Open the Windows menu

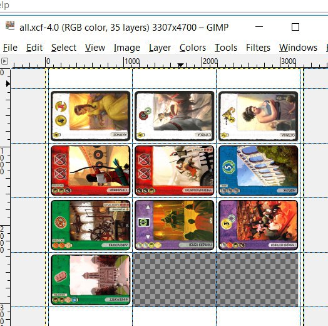tap(298, 48)
